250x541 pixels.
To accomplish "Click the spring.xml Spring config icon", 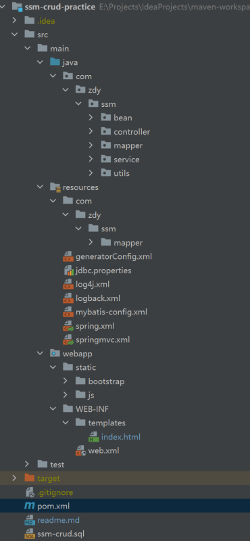I will pos(68,326).
